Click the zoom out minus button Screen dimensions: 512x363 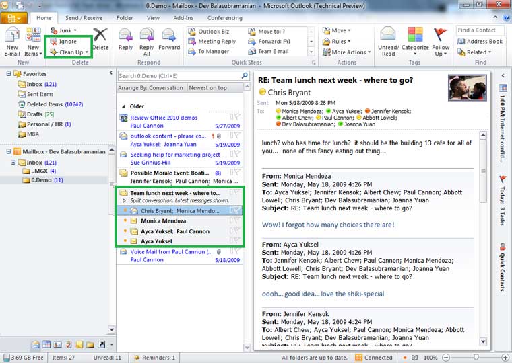click(x=446, y=358)
